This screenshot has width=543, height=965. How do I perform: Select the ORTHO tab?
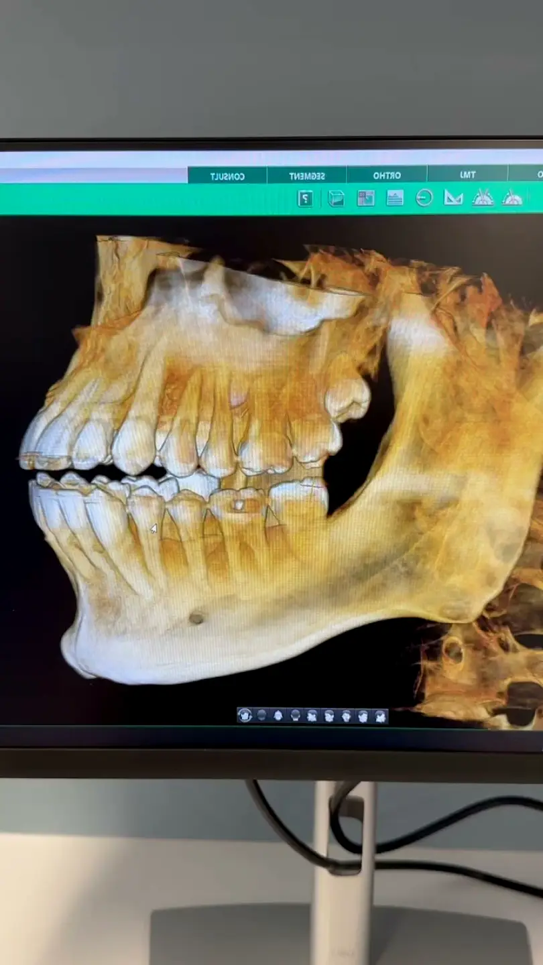387,175
